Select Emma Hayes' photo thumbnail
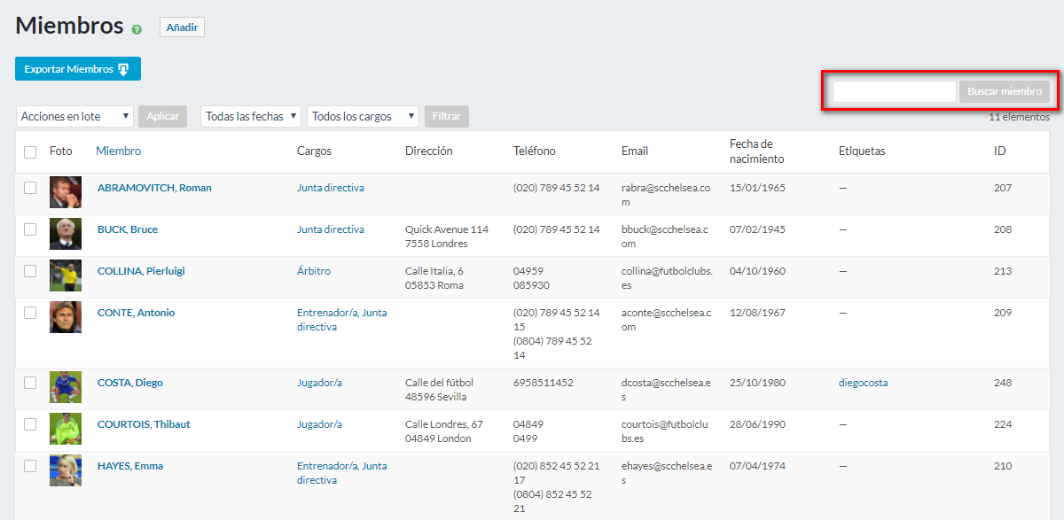Screen dimensions: 1064x520 point(66,470)
